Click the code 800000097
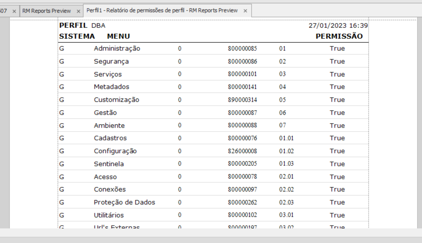 (x=242, y=190)
